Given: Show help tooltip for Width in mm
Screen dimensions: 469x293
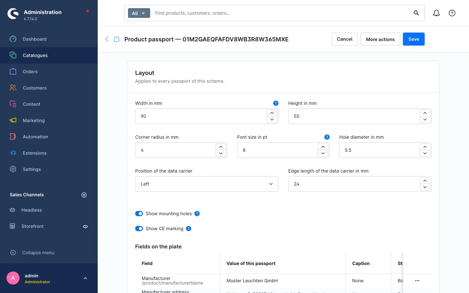Looking at the screenshot, I should [276, 103].
